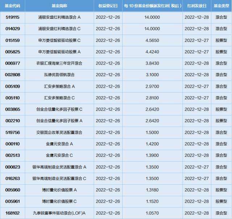The image size is (232, 219).
Task: Select fund code 005109
Action: click(13, 86)
